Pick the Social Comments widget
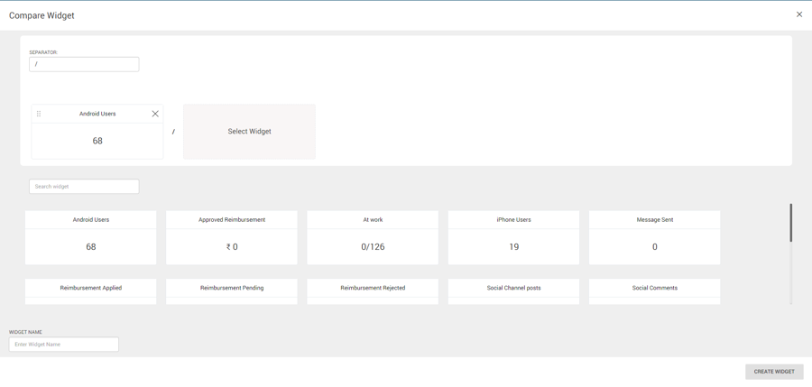This screenshot has width=812, height=387. tap(654, 290)
